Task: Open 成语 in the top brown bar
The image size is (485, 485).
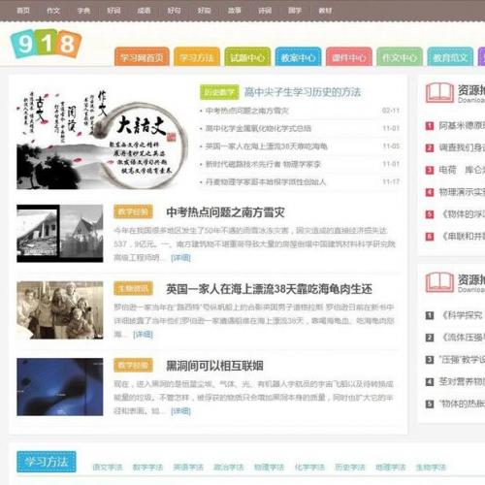Action: pyautogui.click(x=144, y=11)
